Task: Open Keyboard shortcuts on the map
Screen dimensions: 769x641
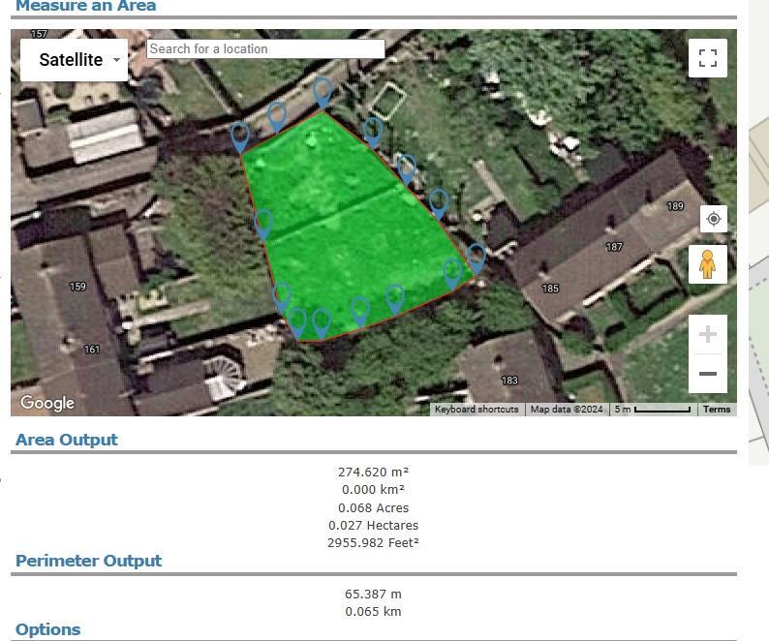Action: (x=477, y=410)
